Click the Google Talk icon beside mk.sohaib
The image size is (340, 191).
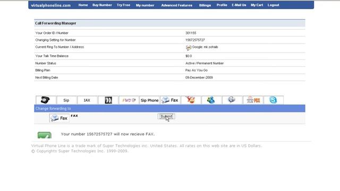click(x=189, y=47)
